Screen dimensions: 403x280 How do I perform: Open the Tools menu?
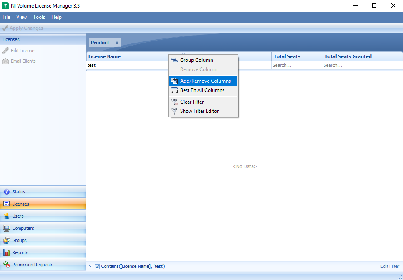point(39,17)
